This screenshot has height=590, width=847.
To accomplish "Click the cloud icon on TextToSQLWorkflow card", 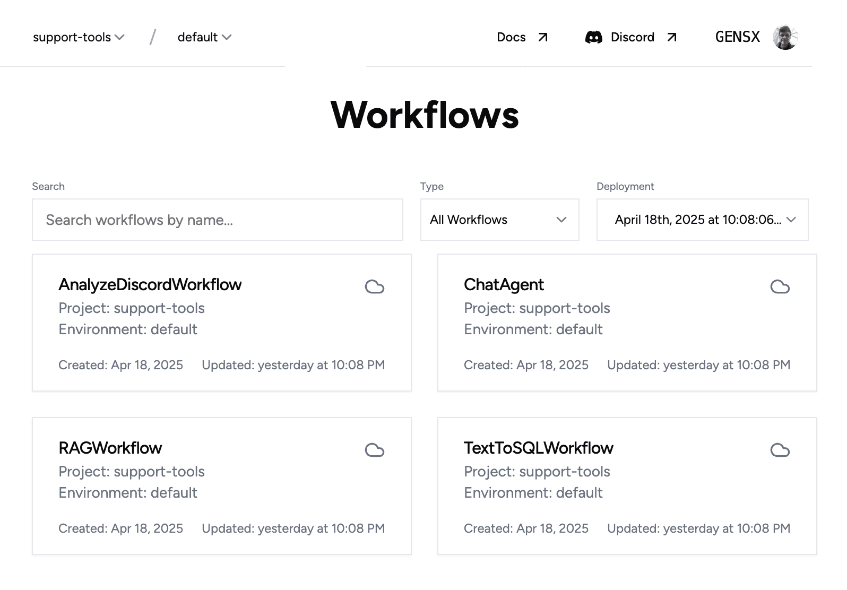I will coord(780,450).
